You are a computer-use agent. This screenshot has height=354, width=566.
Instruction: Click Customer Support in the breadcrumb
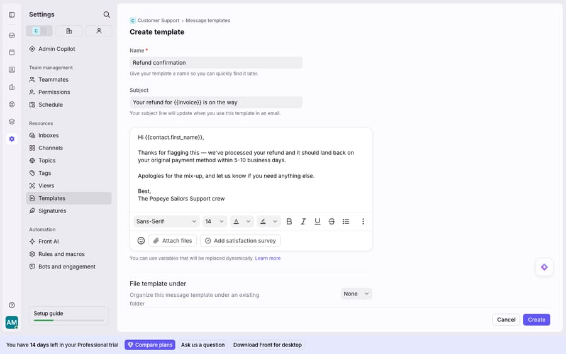click(158, 21)
